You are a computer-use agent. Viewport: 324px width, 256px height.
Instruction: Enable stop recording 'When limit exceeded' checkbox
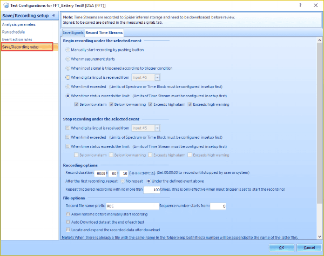[67, 137]
